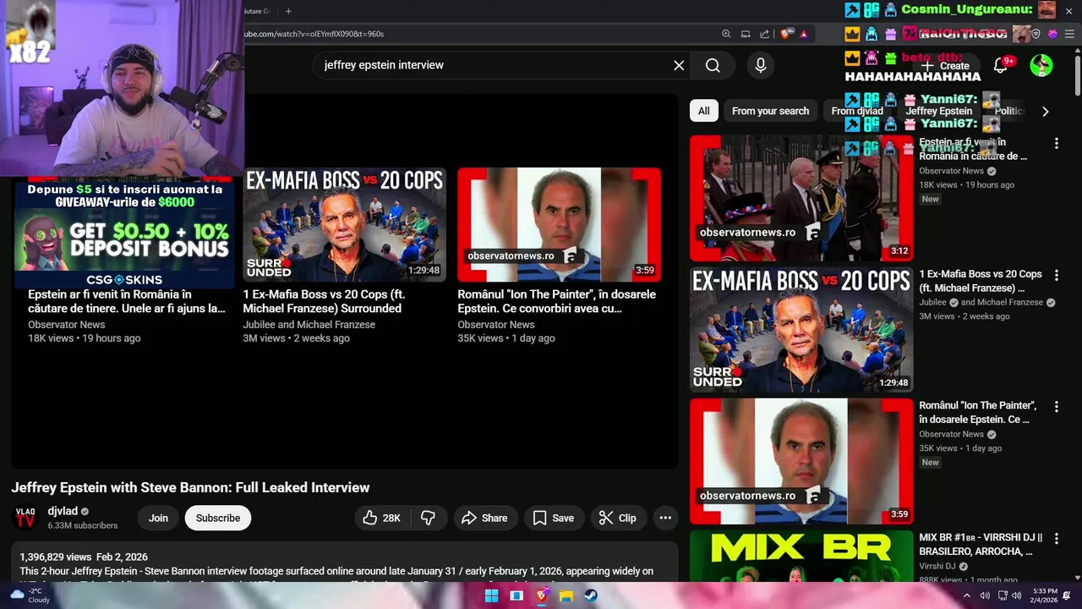Open File Explorer from the taskbar
This screenshot has height=609, width=1082.
point(566,595)
